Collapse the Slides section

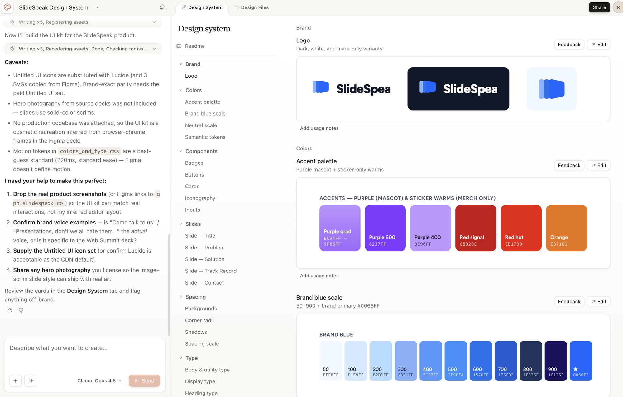180,224
